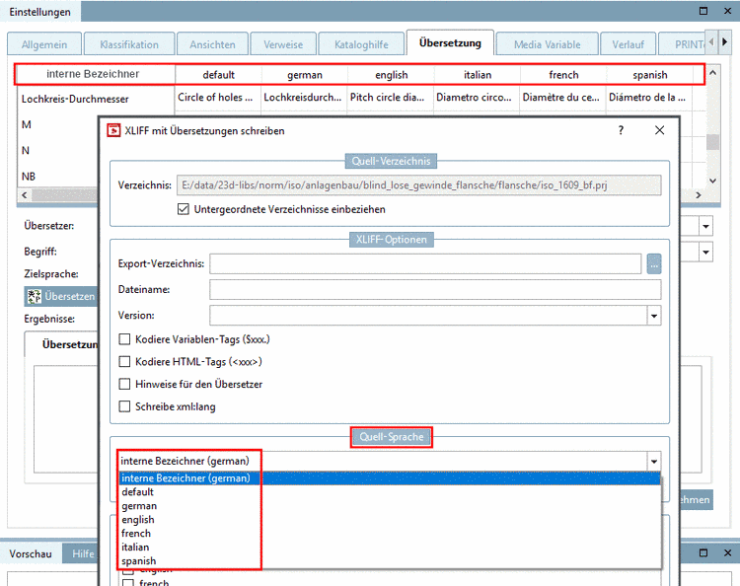Open the Verlauf tab

coord(629,44)
